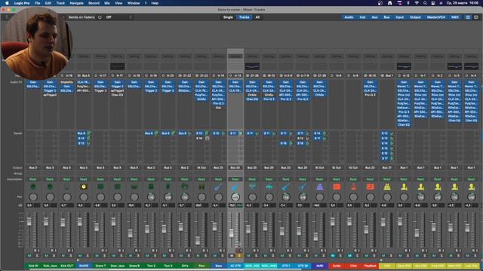Open Spotlight search in the menu bar

[425, 3]
